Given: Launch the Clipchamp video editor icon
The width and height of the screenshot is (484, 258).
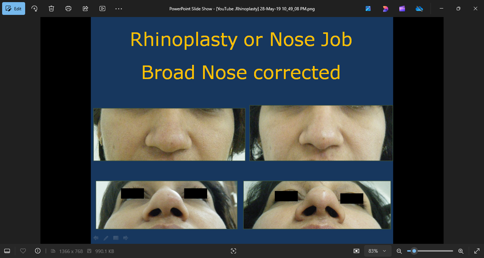Looking at the screenshot, I should click(x=402, y=9).
